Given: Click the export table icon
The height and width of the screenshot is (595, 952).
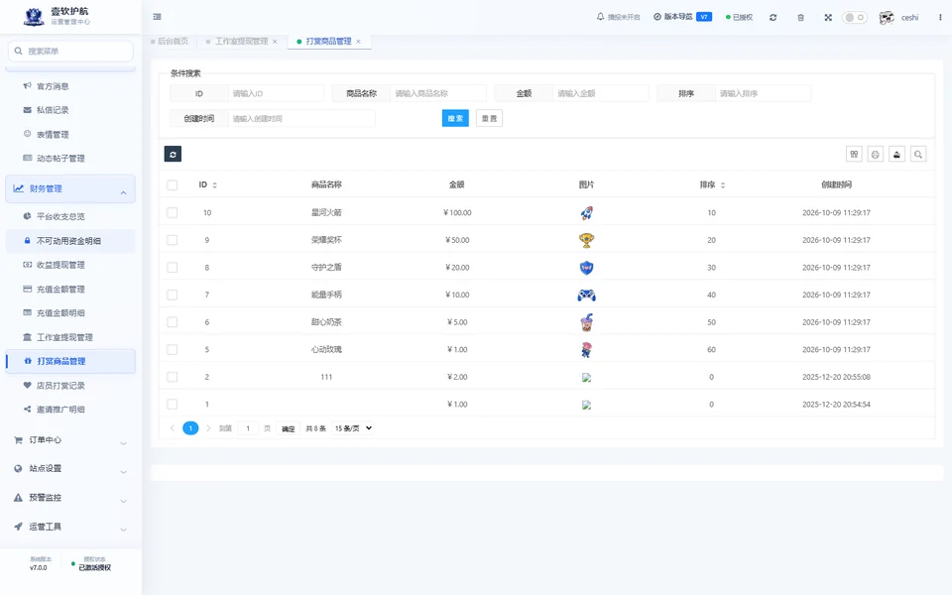Looking at the screenshot, I should (x=896, y=155).
